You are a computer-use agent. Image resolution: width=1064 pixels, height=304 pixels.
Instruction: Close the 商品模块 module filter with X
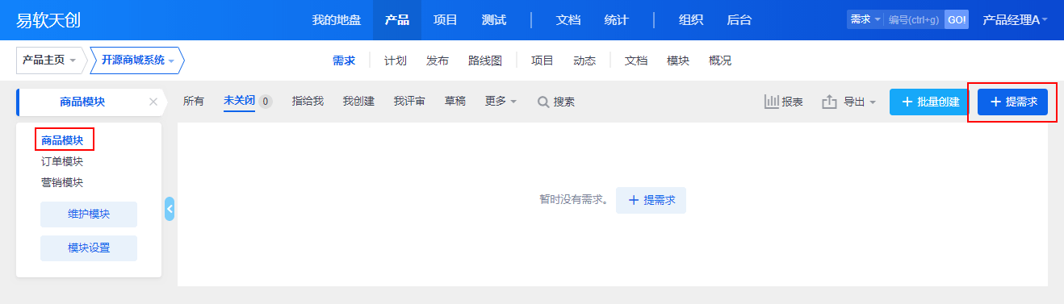point(153,102)
